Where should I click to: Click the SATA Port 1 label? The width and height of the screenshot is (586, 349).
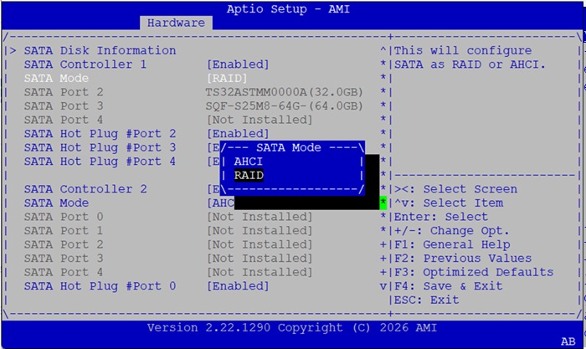pos(64,230)
